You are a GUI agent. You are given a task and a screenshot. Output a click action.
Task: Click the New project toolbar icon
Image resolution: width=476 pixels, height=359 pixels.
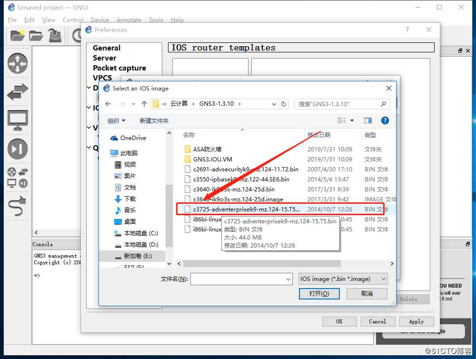click(17, 35)
